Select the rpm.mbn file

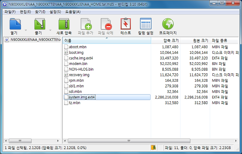tap(76, 80)
